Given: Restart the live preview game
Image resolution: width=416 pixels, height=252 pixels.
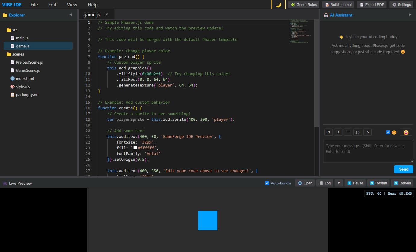Looking at the screenshot, I should (x=378, y=183).
